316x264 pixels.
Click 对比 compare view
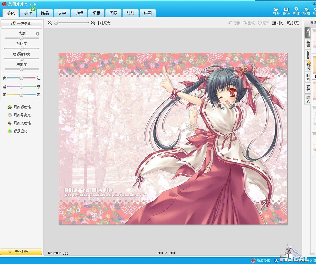(x=278, y=23)
